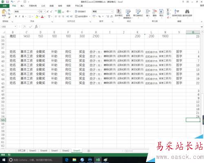This screenshot has height=163, width=204.
Task: Click the red font color swatch
Action: pyautogui.click(x=42, y=16)
